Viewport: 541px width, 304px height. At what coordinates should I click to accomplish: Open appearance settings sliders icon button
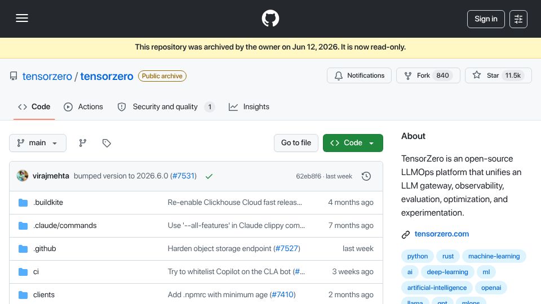click(518, 19)
